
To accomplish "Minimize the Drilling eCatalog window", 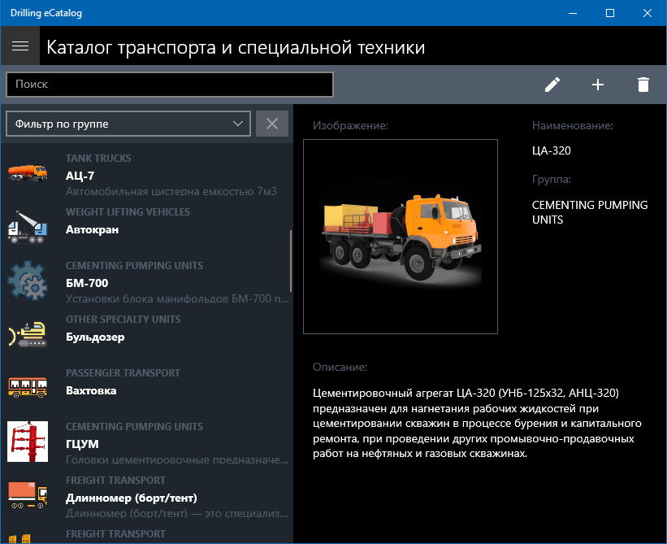I will click(573, 13).
